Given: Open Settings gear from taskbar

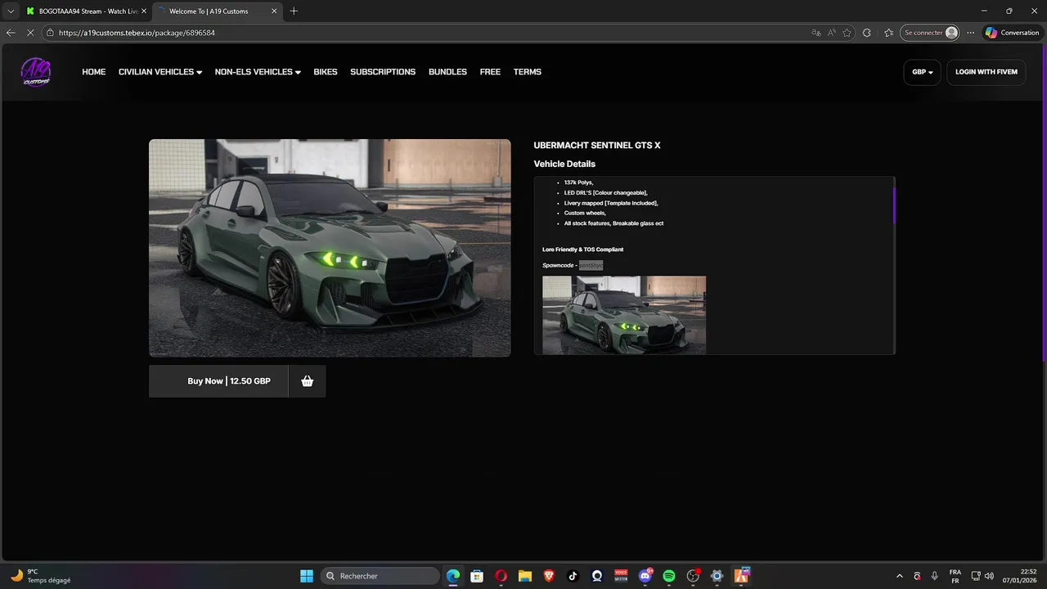Looking at the screenshot, I should click(717, 576).
